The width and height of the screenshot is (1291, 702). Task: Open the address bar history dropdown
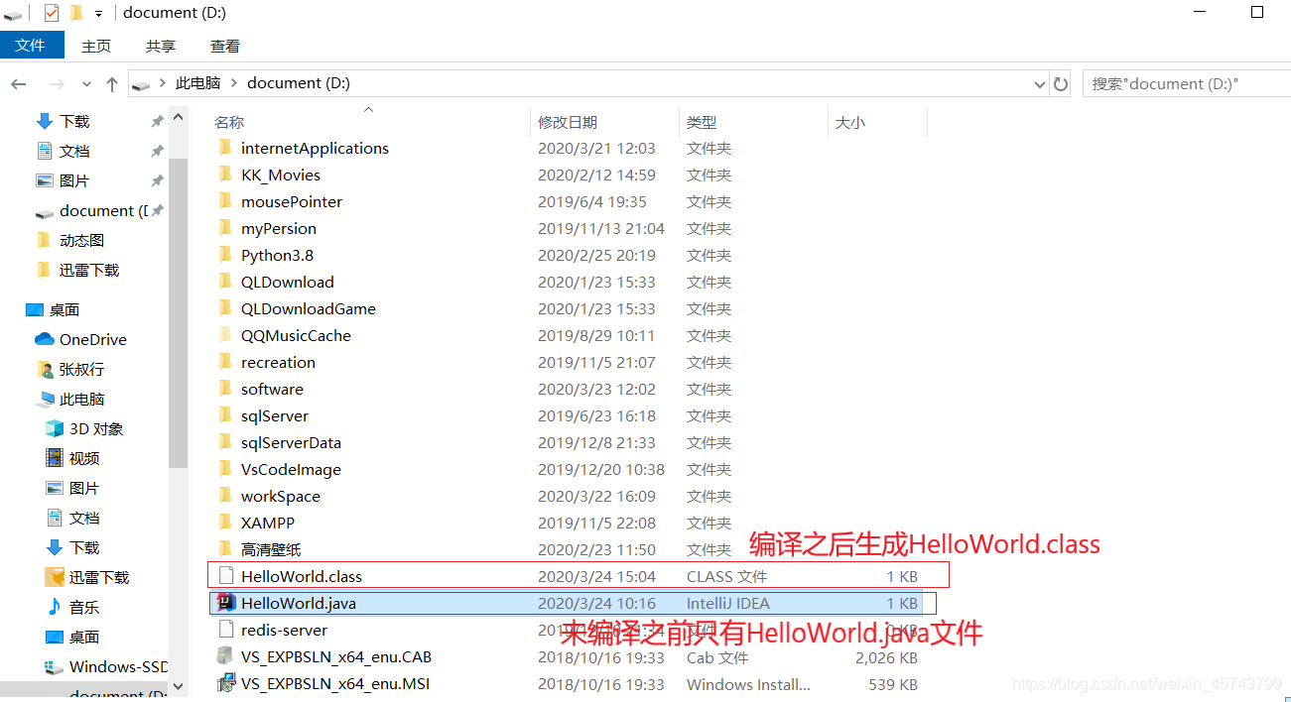click(x=1039, y=84)
